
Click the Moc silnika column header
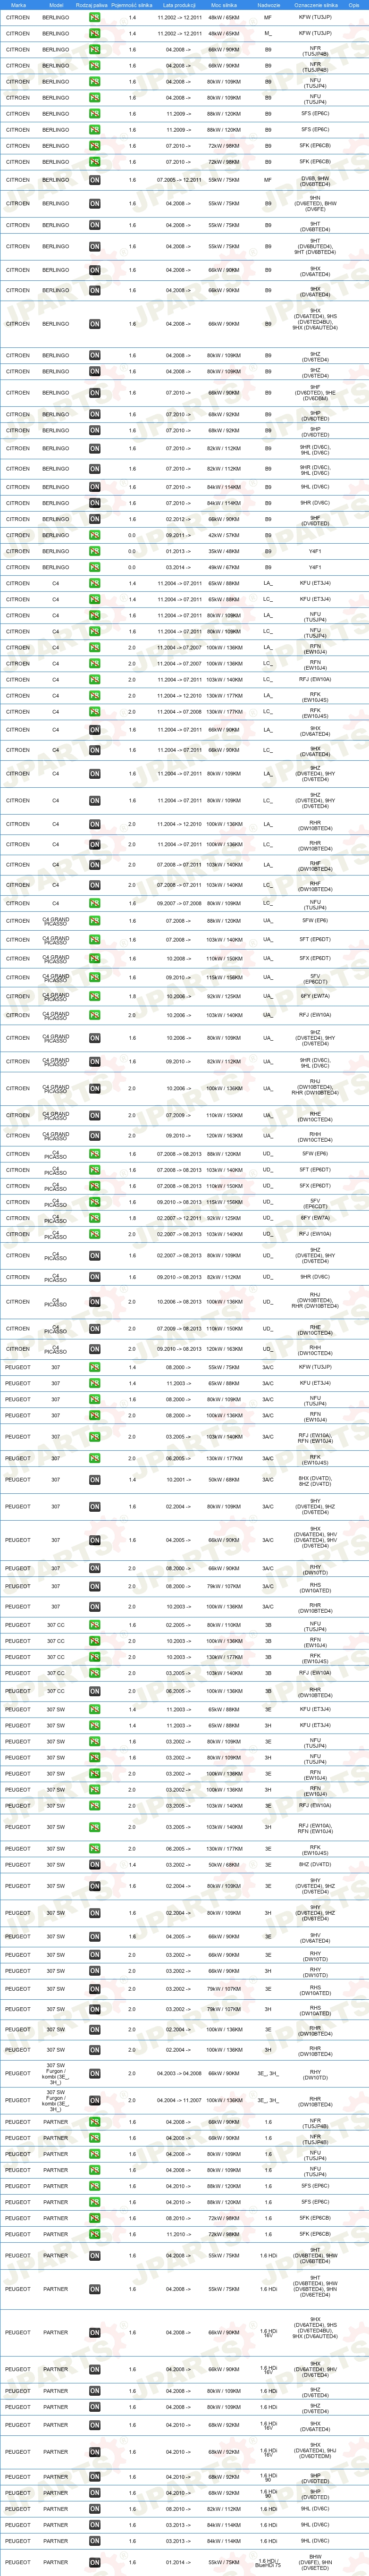[223, 5]
